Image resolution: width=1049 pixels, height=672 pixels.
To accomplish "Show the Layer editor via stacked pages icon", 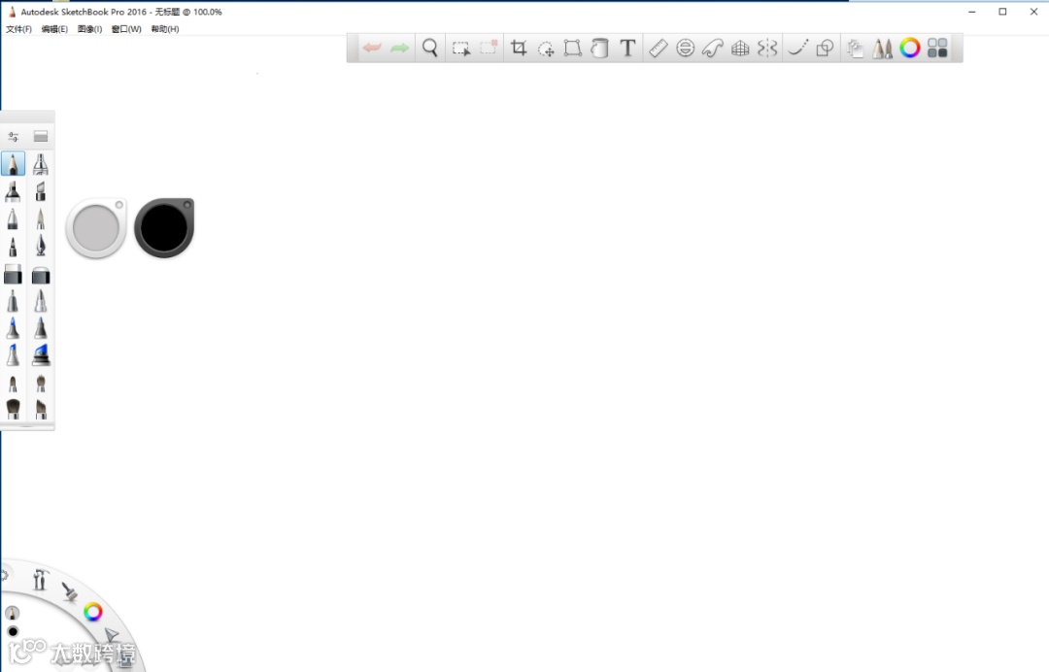I will (855, 49).
